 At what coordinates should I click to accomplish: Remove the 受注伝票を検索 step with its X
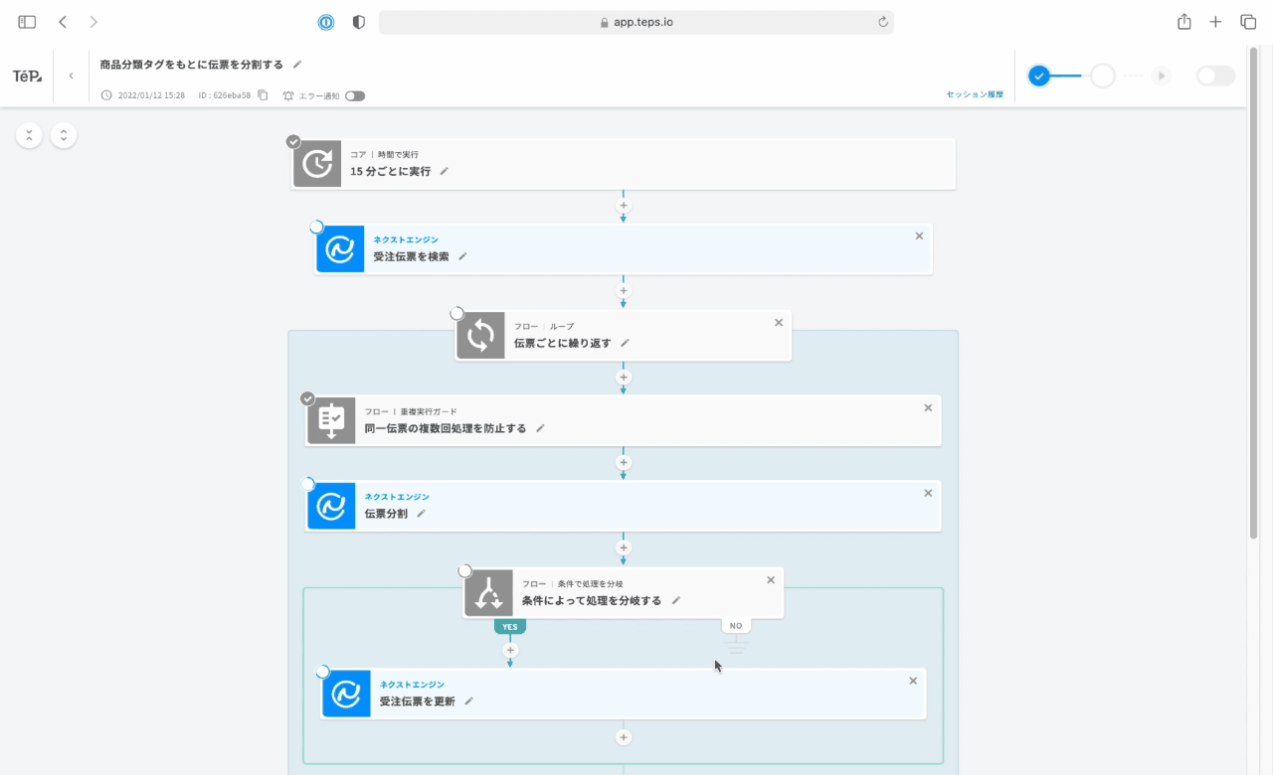click(919, 236)
